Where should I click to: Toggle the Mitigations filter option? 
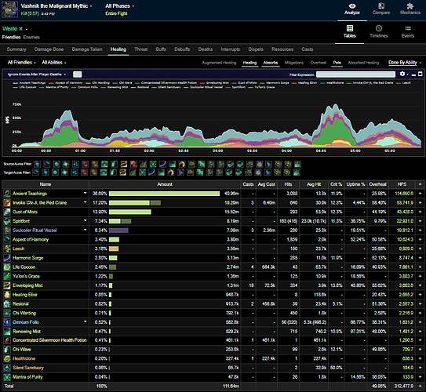(x=293, y=63)
